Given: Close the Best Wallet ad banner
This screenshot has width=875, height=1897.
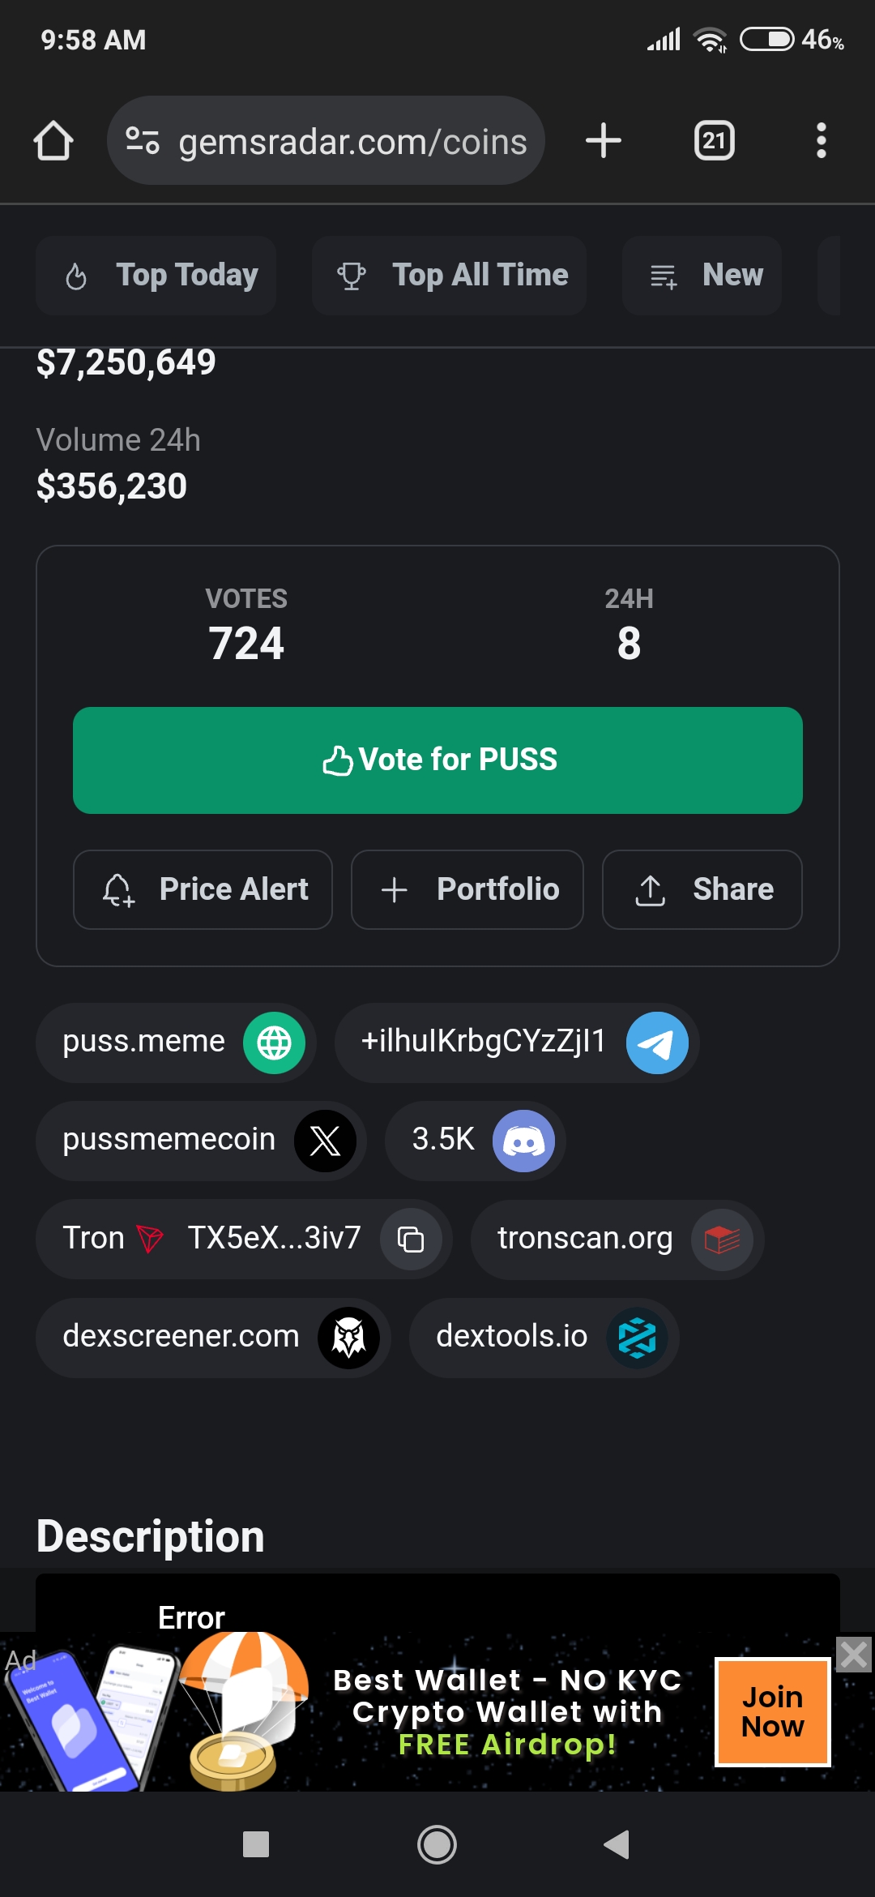Looking at the screenshot, I should coord(854,1655).
